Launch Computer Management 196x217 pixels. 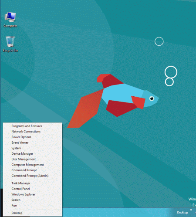tap(33, 165)
